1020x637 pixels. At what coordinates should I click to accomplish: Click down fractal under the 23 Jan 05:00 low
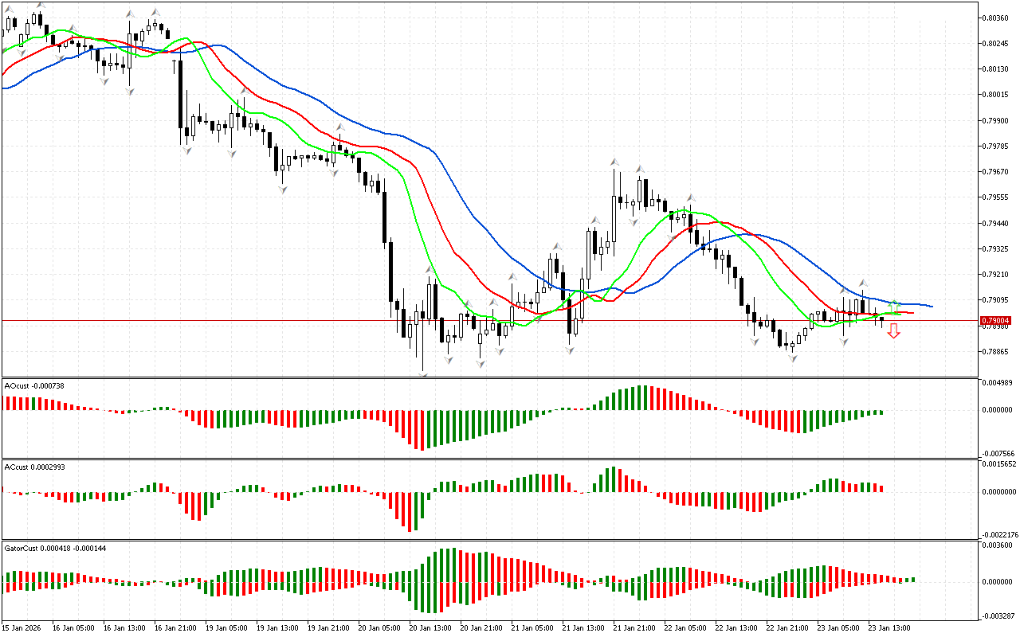[x=843, y=342]
